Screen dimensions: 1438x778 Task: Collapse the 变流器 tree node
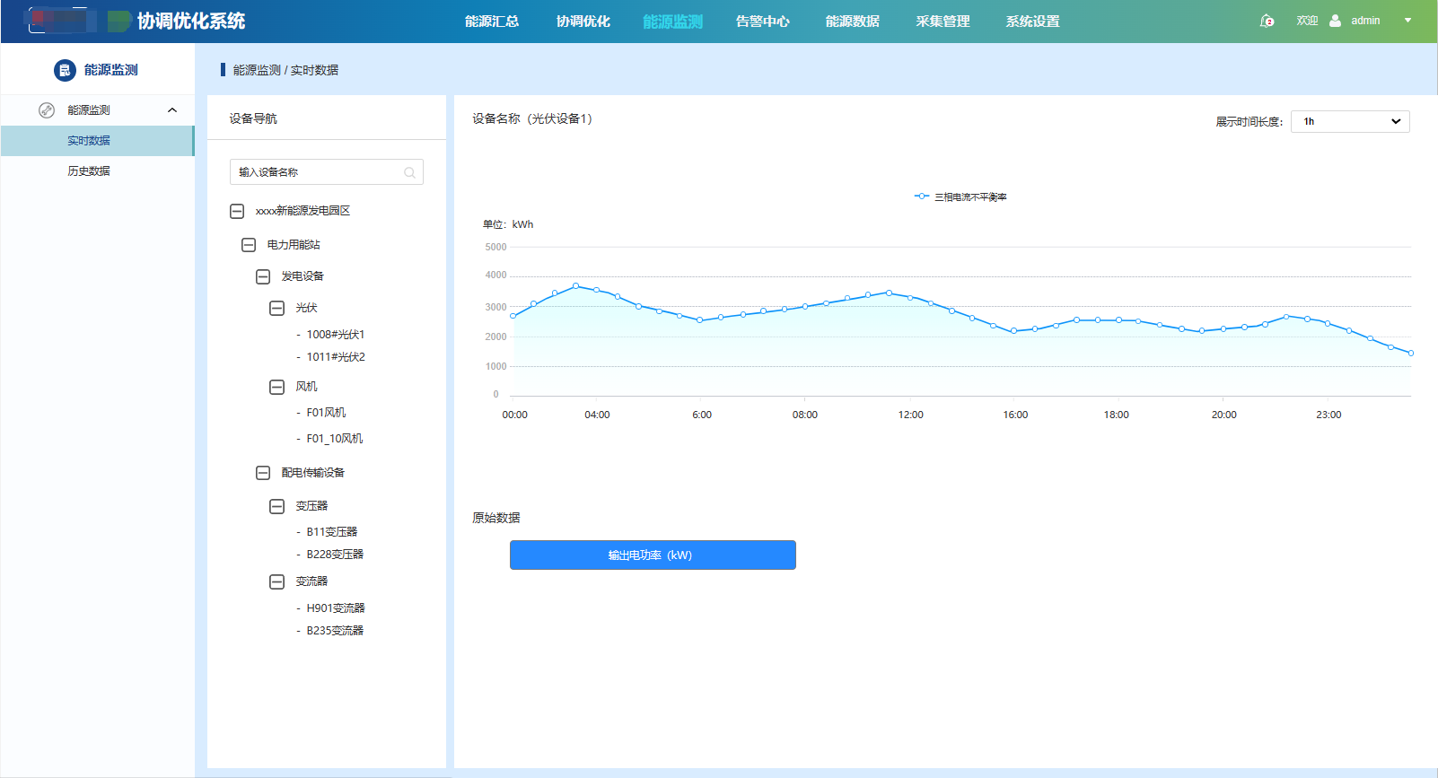pyautogui.click(x=277, y=581)
